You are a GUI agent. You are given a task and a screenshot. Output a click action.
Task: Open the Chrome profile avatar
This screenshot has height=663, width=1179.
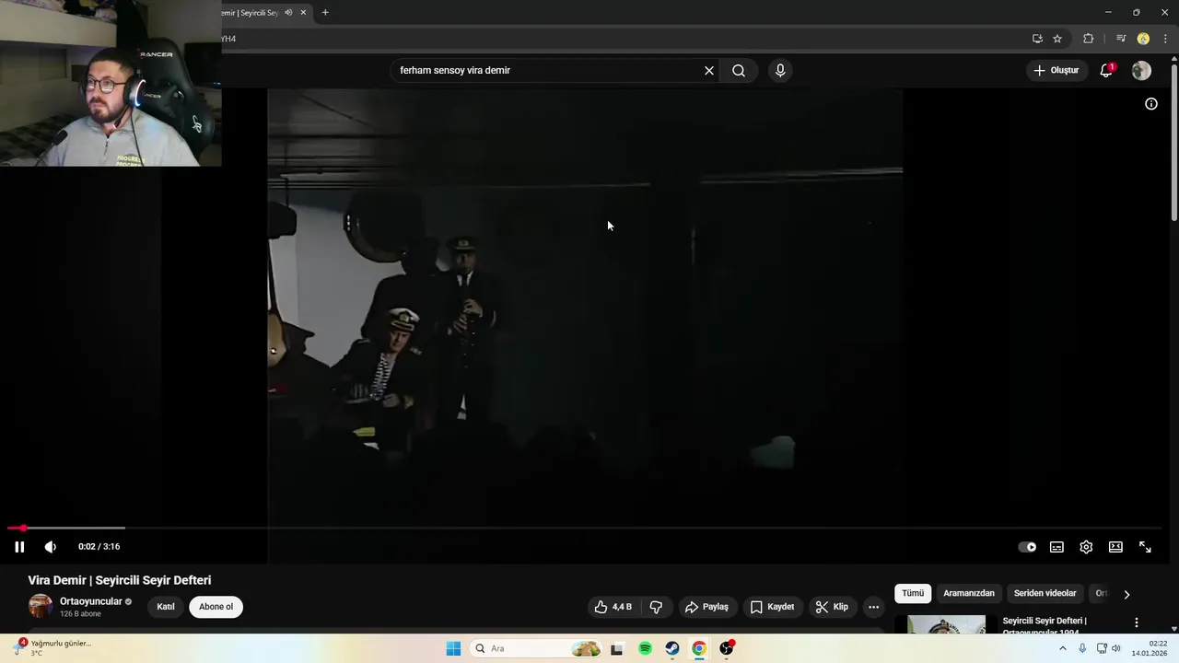tap(1143, 39)
